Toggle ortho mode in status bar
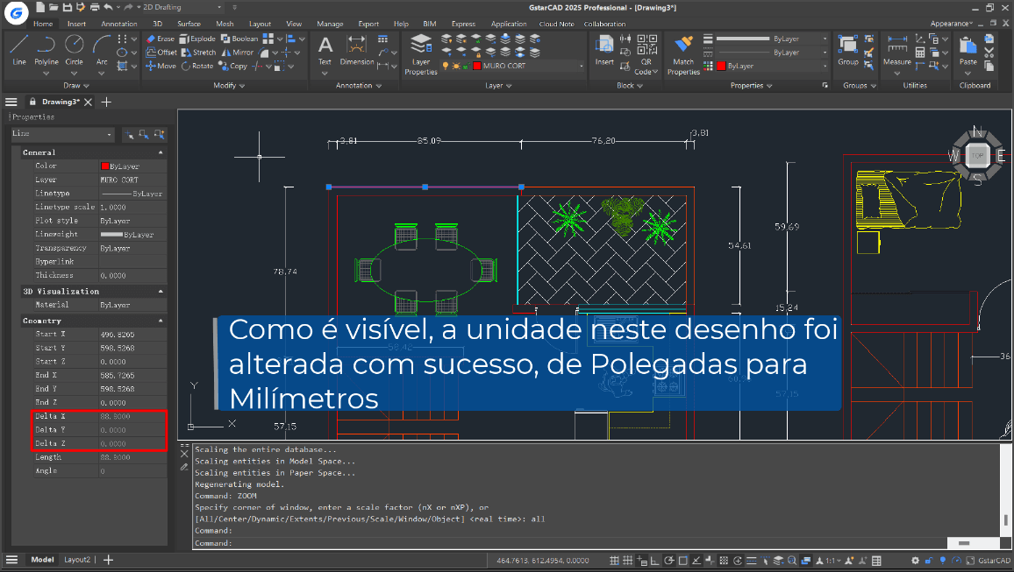The height and width of the screenshot is (572, 1014). click(x=655, y=561)
